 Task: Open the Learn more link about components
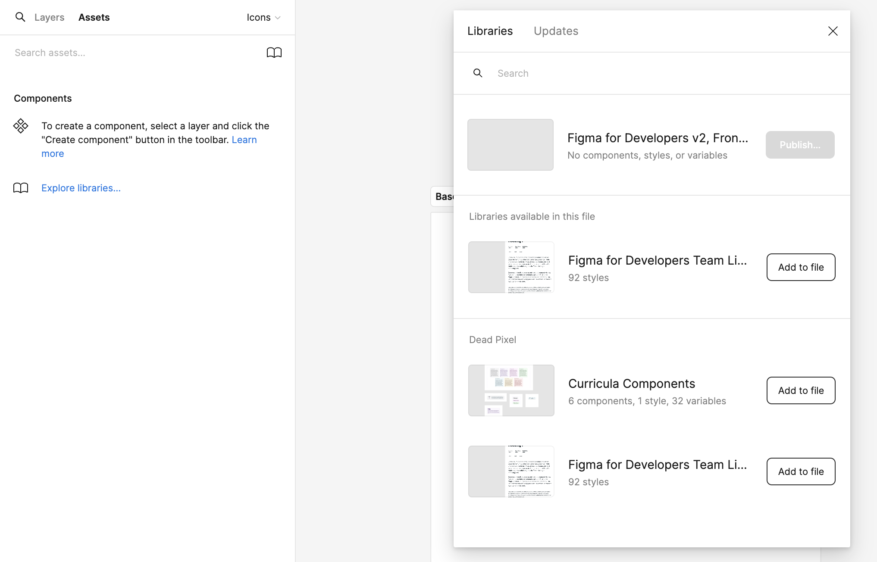click(244, 139)
